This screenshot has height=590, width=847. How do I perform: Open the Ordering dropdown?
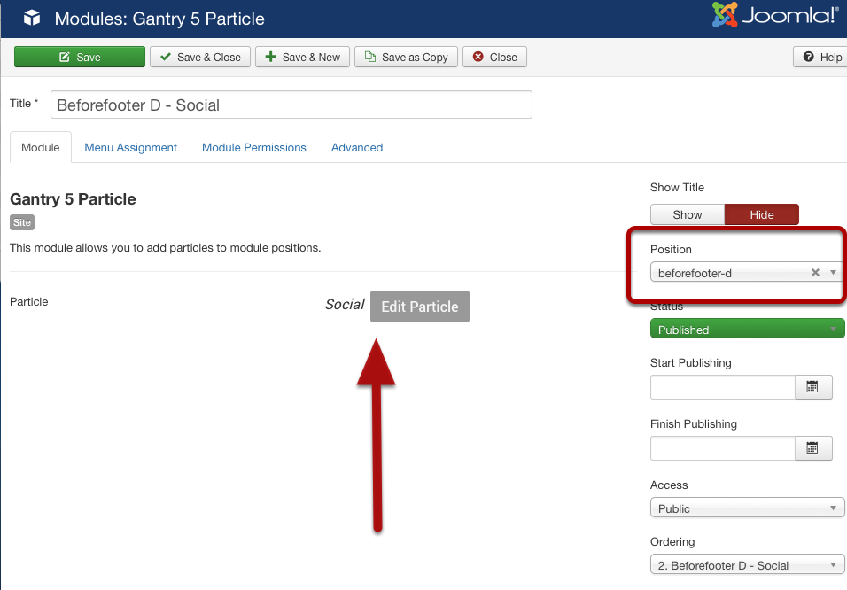(748, 565)
